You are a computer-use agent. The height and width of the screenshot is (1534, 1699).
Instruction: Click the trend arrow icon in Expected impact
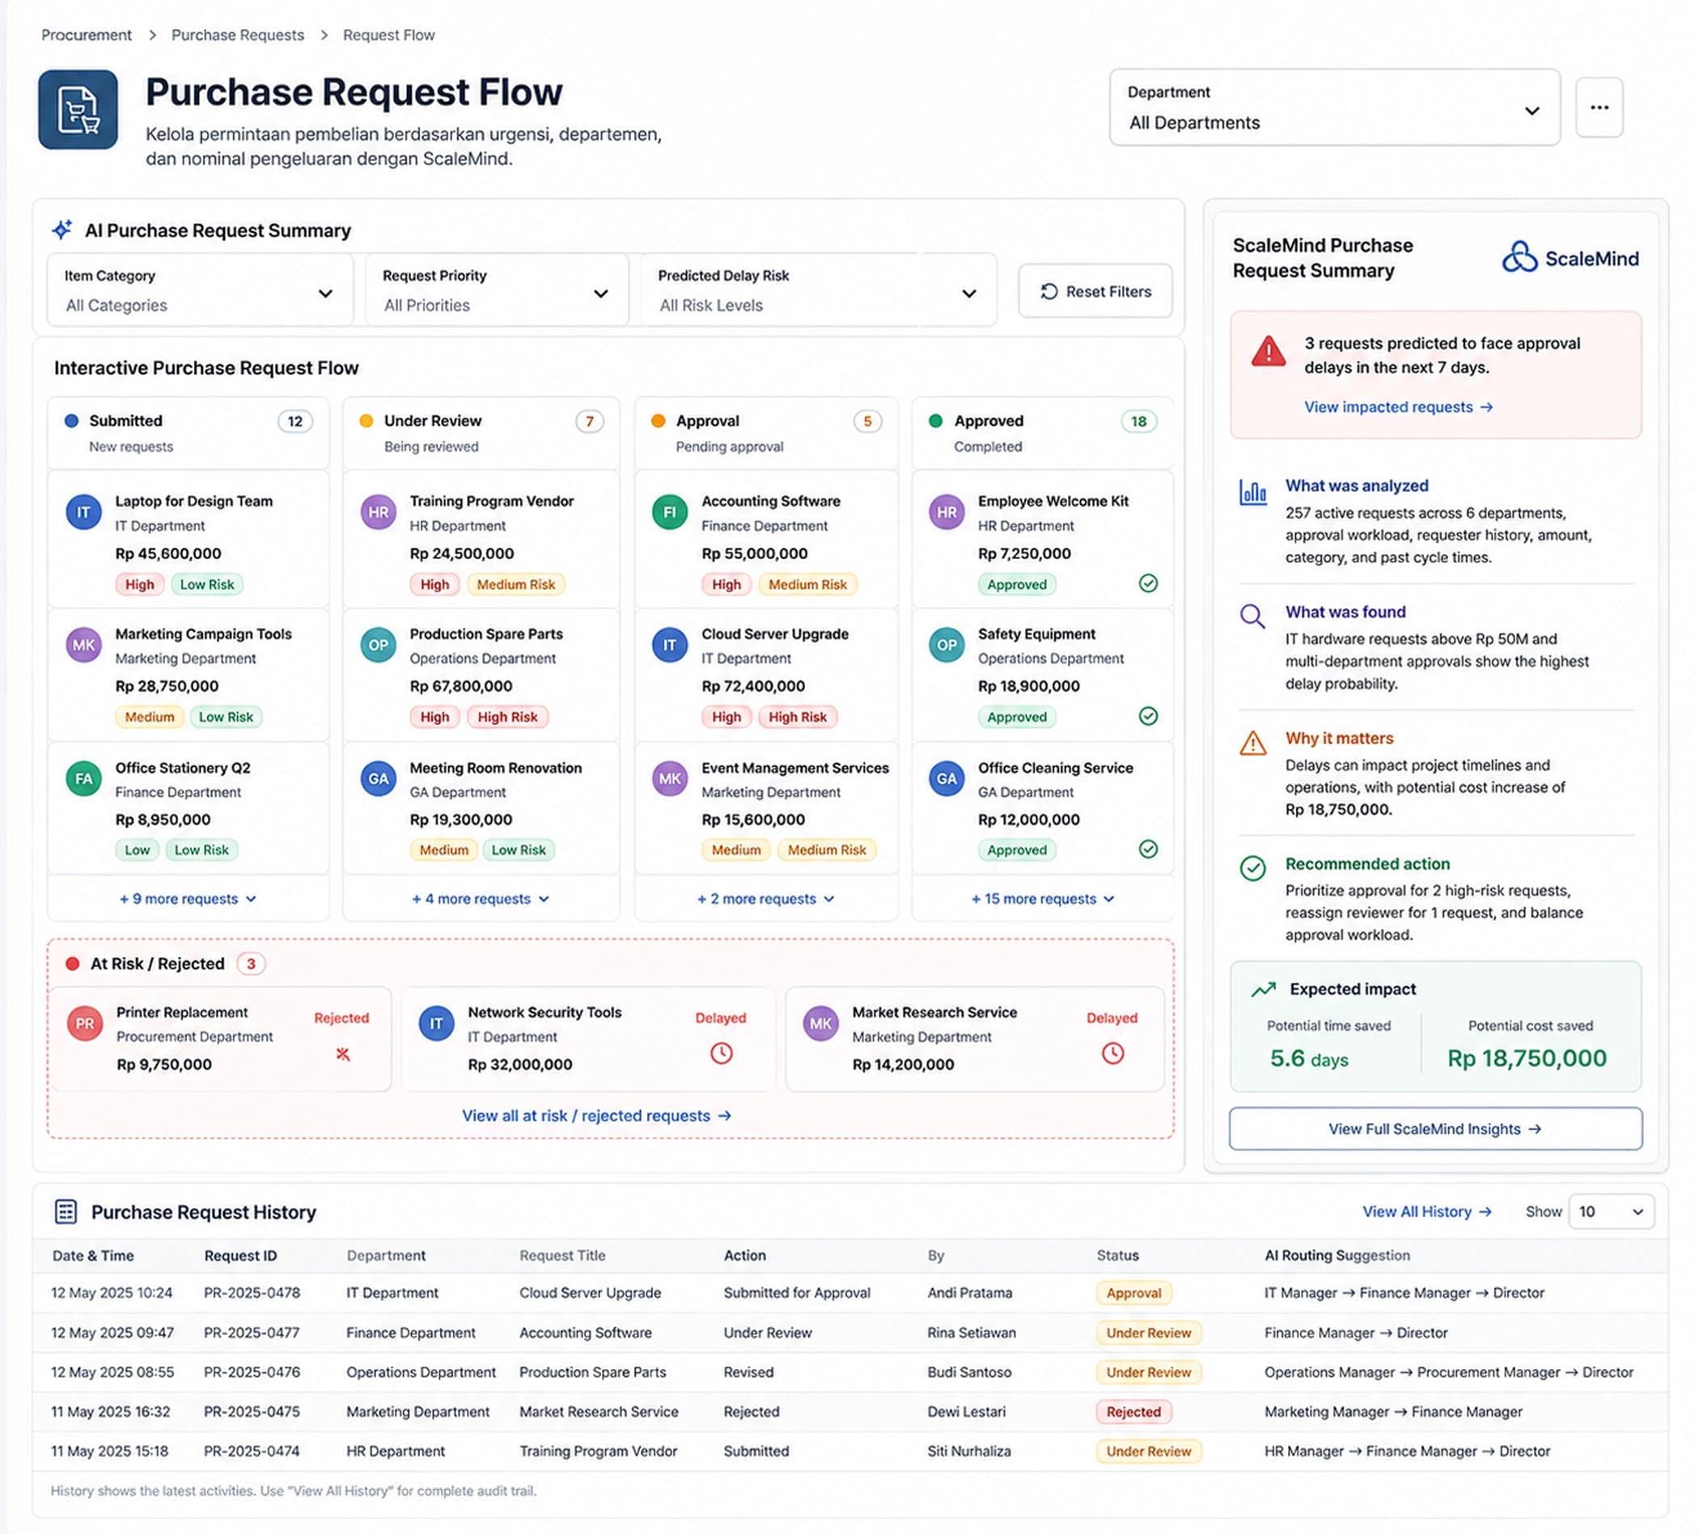pos(1262,989)
